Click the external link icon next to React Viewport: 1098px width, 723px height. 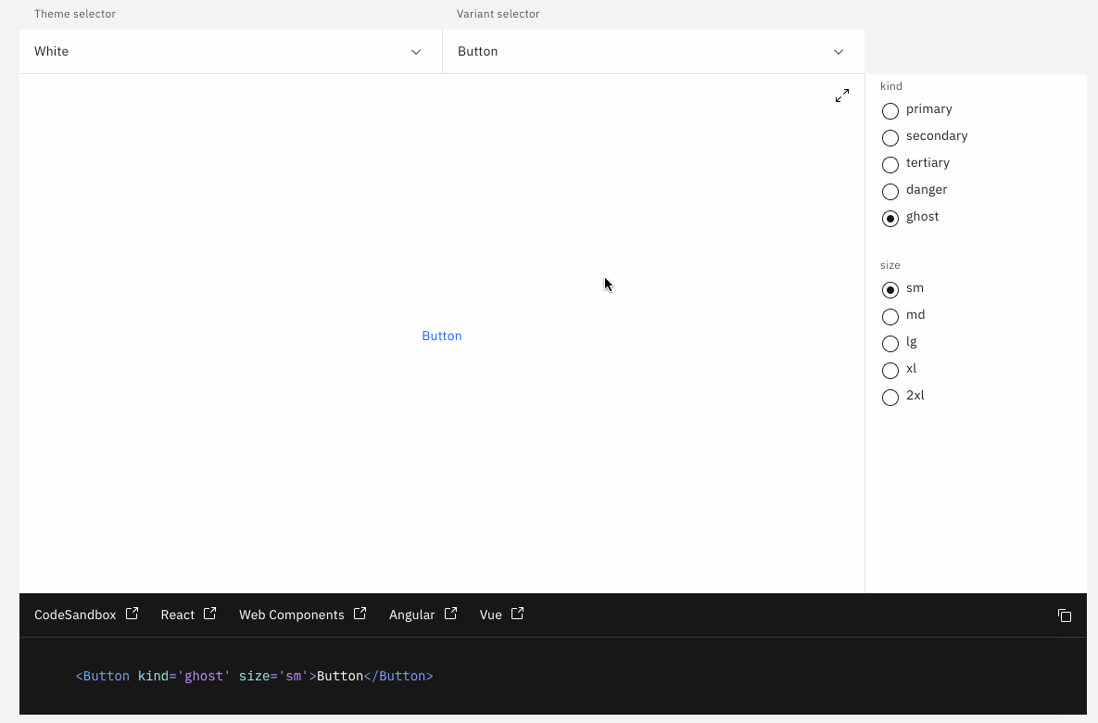pyautogui.click(x=209, y=613)
